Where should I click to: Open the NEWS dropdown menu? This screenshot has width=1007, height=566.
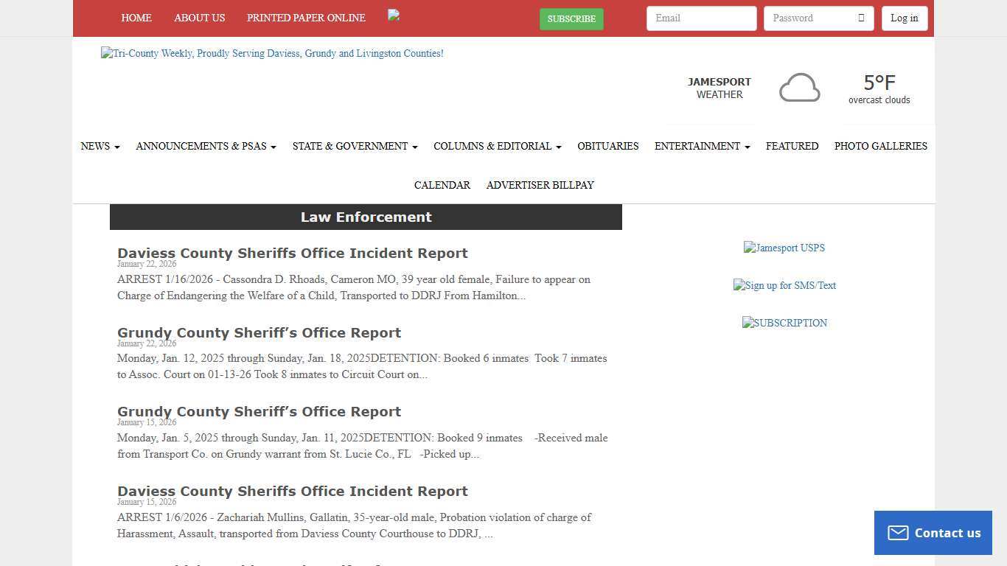point(100,146)
